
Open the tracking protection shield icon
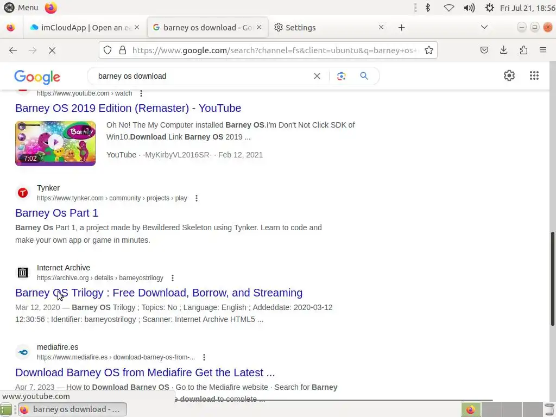108,50
